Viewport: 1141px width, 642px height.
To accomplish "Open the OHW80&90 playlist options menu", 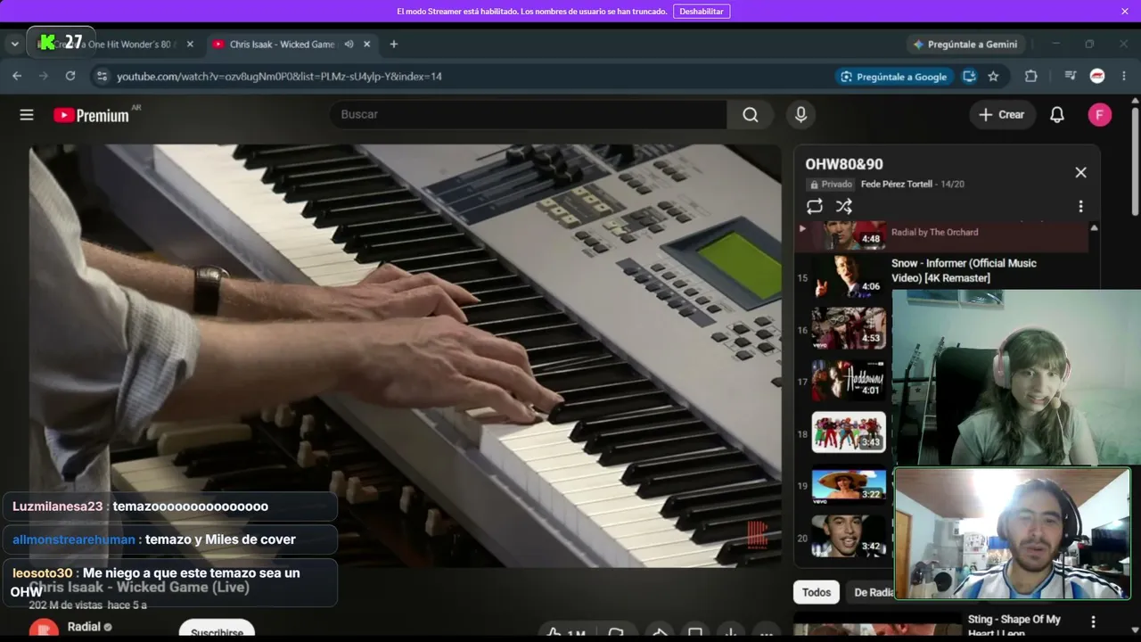I will 1080,207.
